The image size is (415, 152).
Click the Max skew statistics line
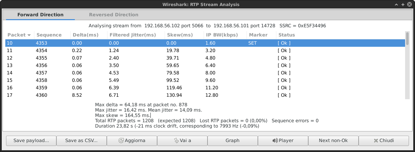[x=122, y=115]
